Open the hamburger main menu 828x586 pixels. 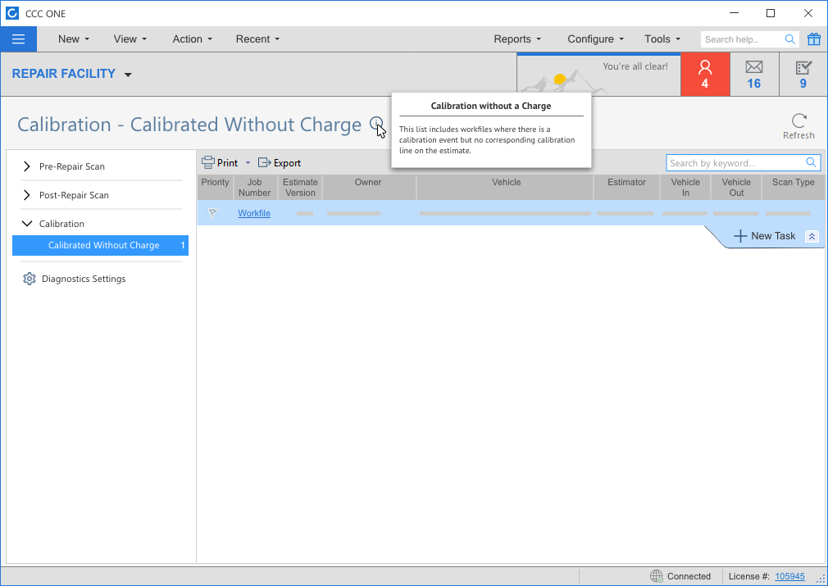click(x=19, y=39)
